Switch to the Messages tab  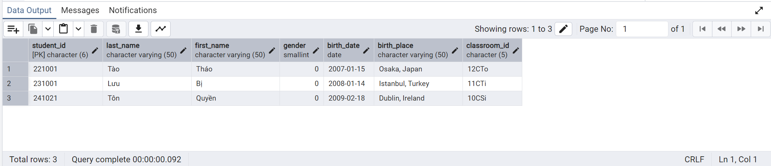pos(80,10)
